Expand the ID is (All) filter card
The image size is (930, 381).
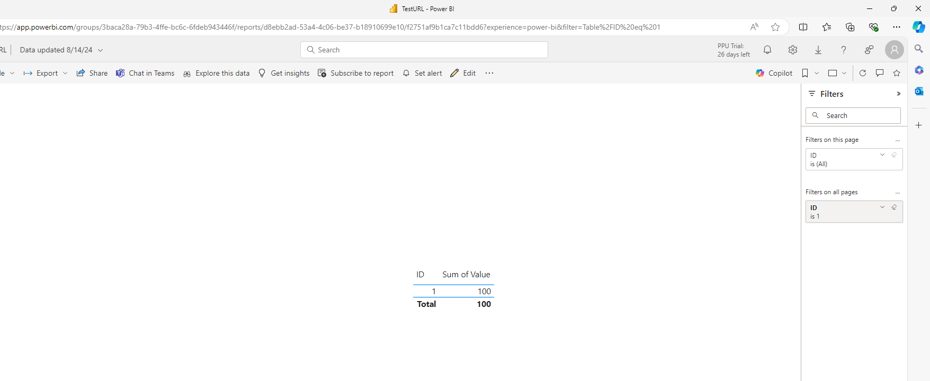[882, 155]
